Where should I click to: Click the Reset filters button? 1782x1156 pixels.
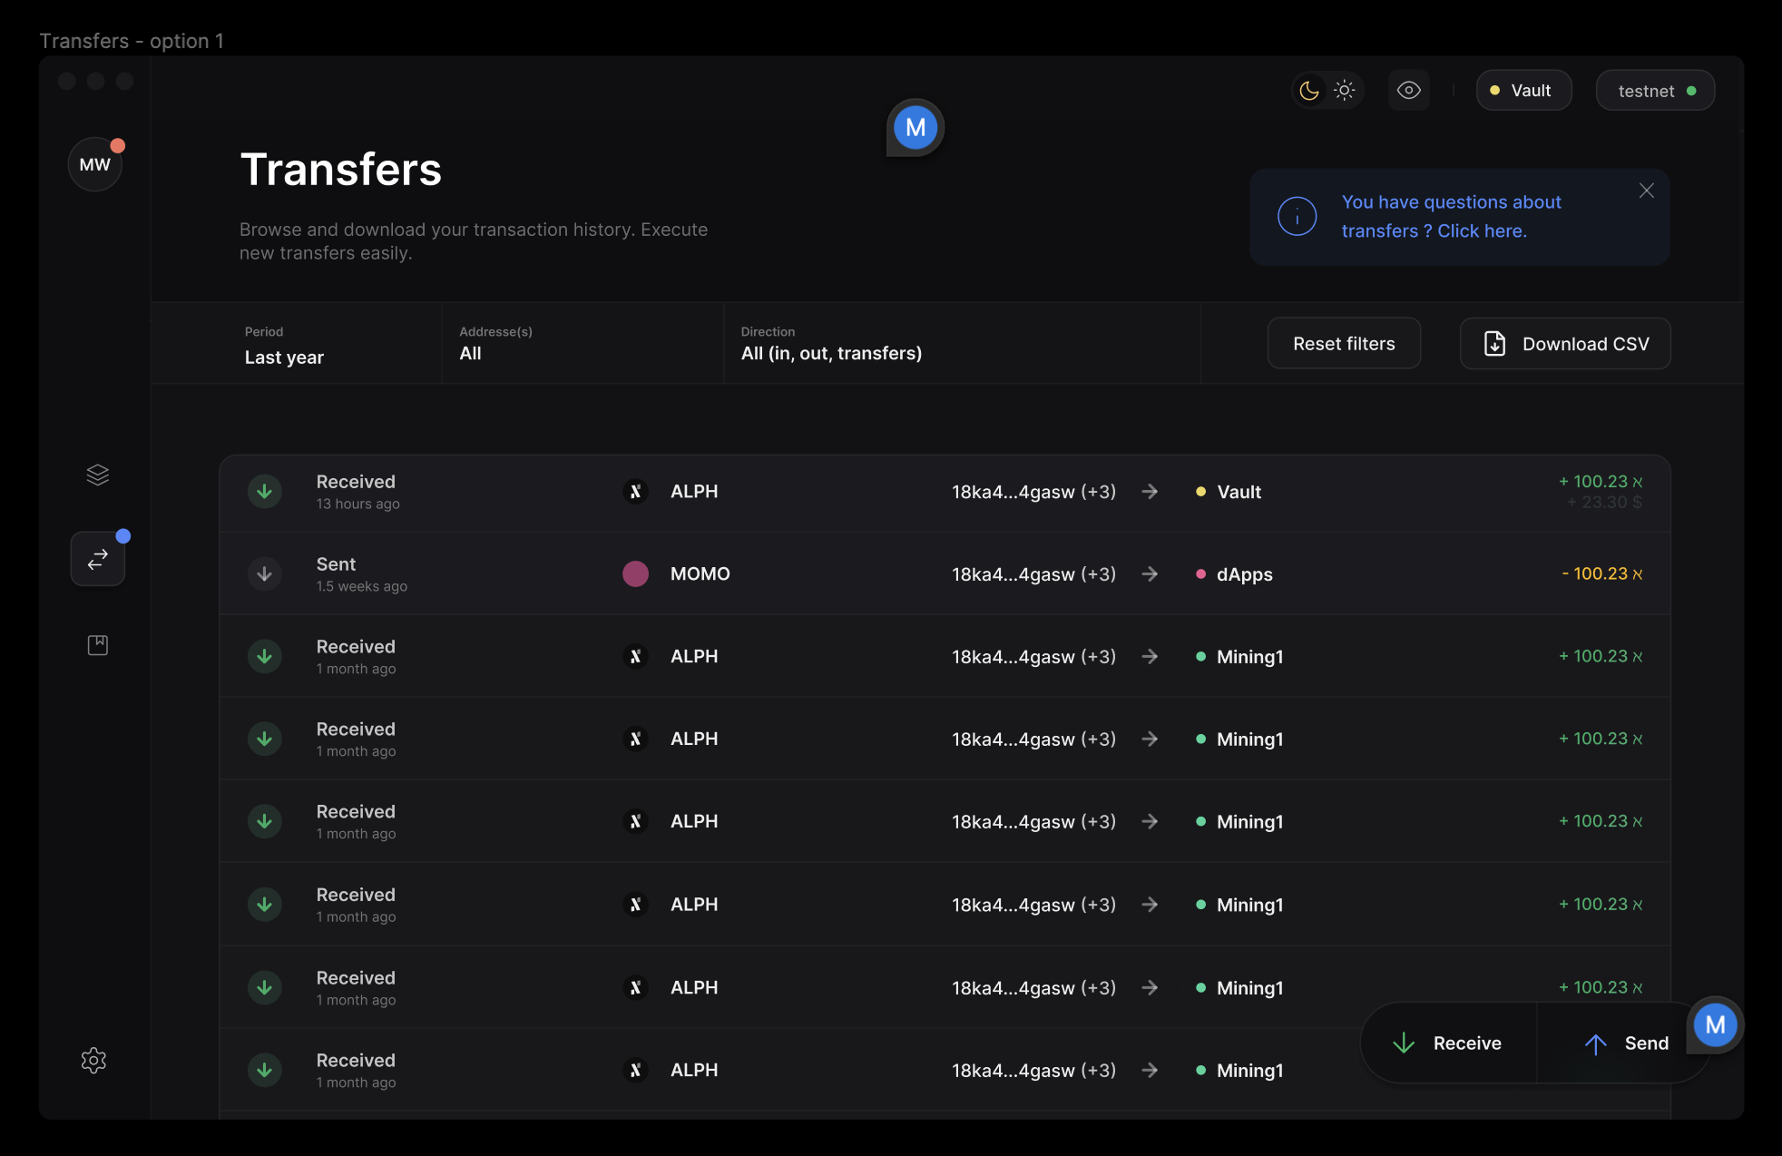(x=1344, y=343)
